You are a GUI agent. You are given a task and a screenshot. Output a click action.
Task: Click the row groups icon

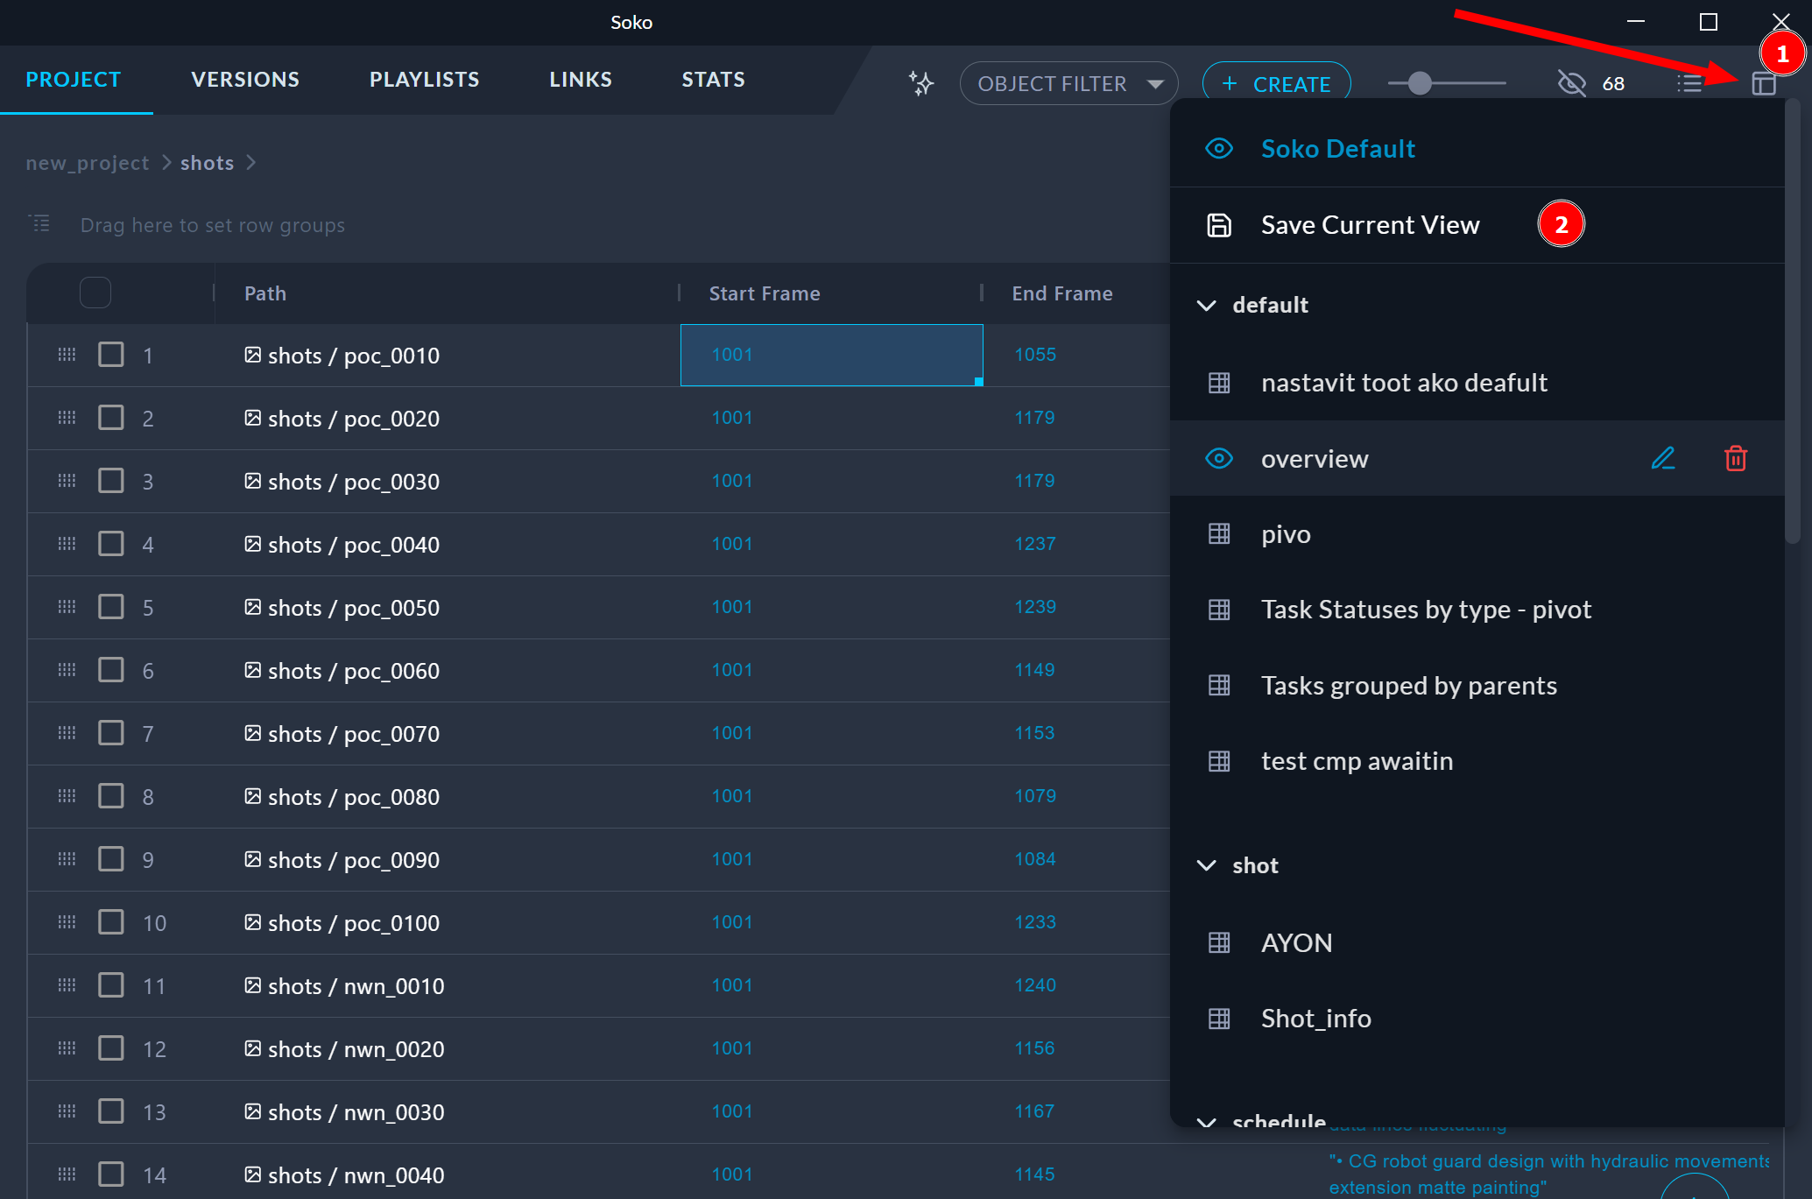(40, 224)
